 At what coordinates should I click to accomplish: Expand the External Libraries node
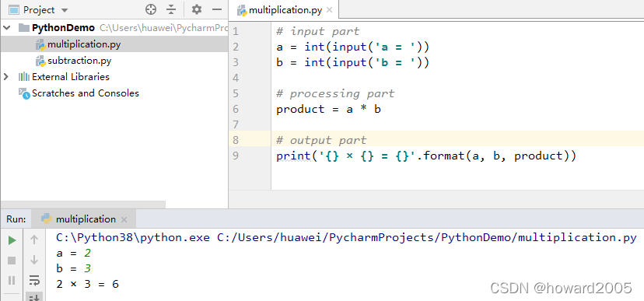click(x=5, y=77)
